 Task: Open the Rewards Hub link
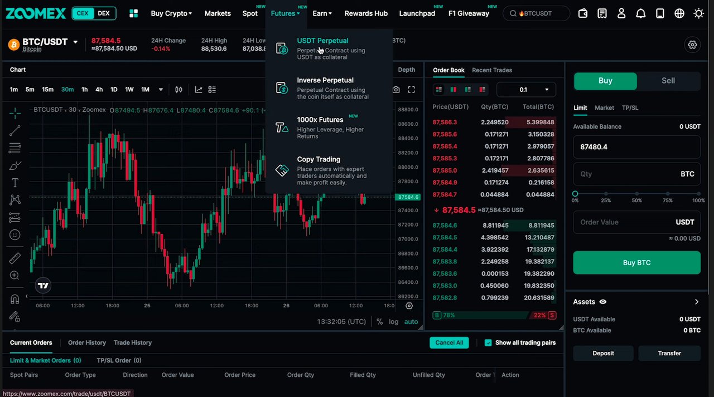[x=366, y=13]
